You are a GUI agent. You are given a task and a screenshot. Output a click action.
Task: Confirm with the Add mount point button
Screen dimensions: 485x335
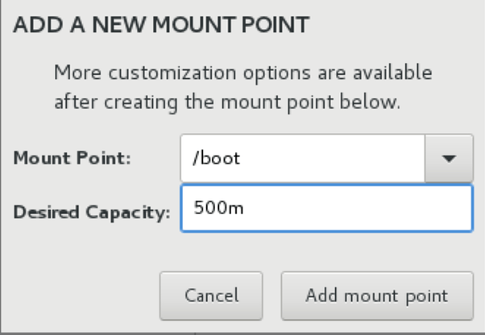coord(377,296)
